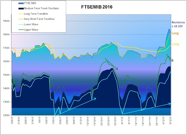This screenshot has width=187, height=135.
Task: Select Very Short Term Trendline legend entry
Action: click(36, 19)
